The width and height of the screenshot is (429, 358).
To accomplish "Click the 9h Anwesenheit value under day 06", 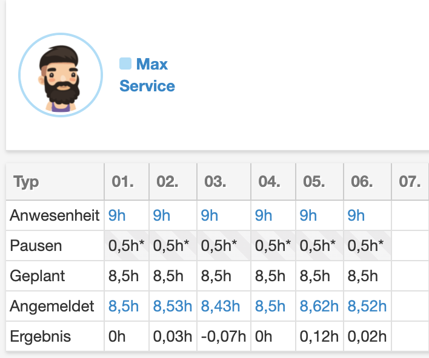I will pos(356,216).
